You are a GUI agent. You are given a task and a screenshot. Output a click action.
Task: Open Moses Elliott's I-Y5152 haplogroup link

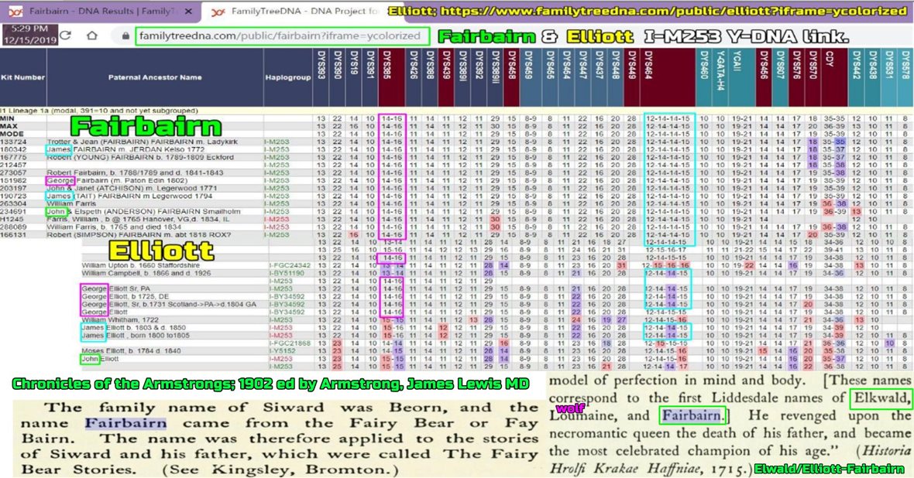[x=279, y=350]
